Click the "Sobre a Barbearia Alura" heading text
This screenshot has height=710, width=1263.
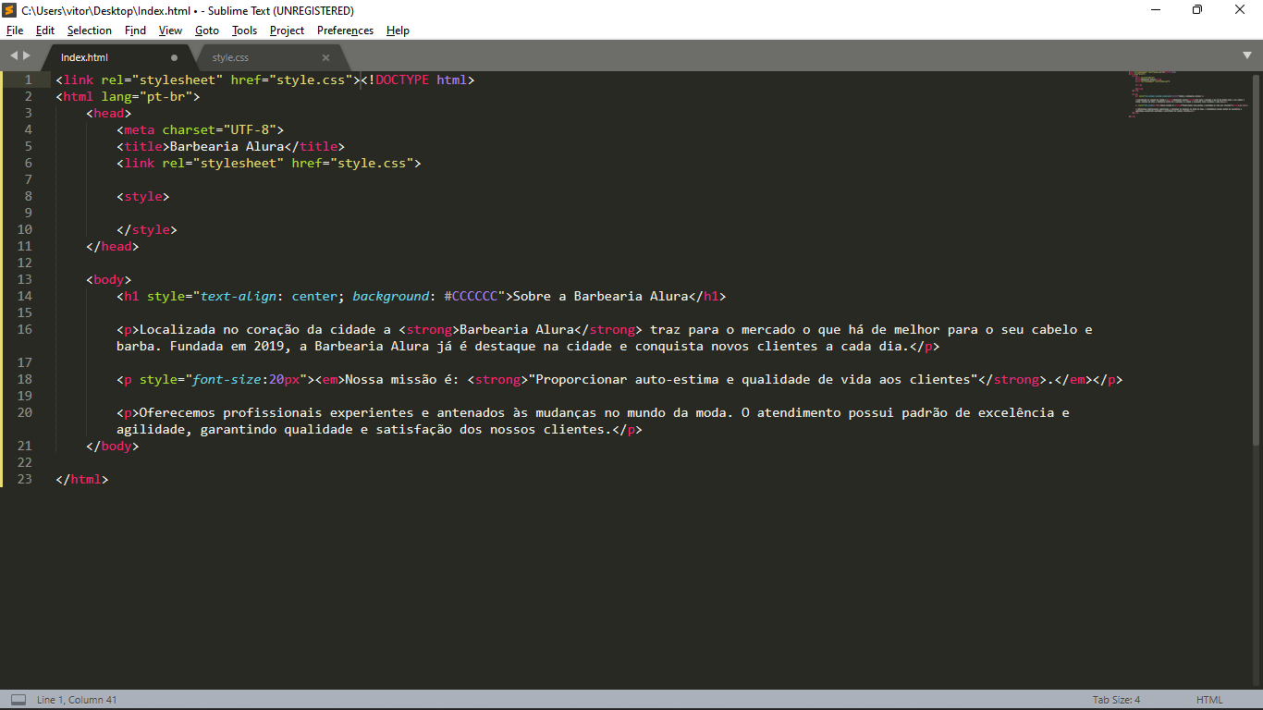601,296
